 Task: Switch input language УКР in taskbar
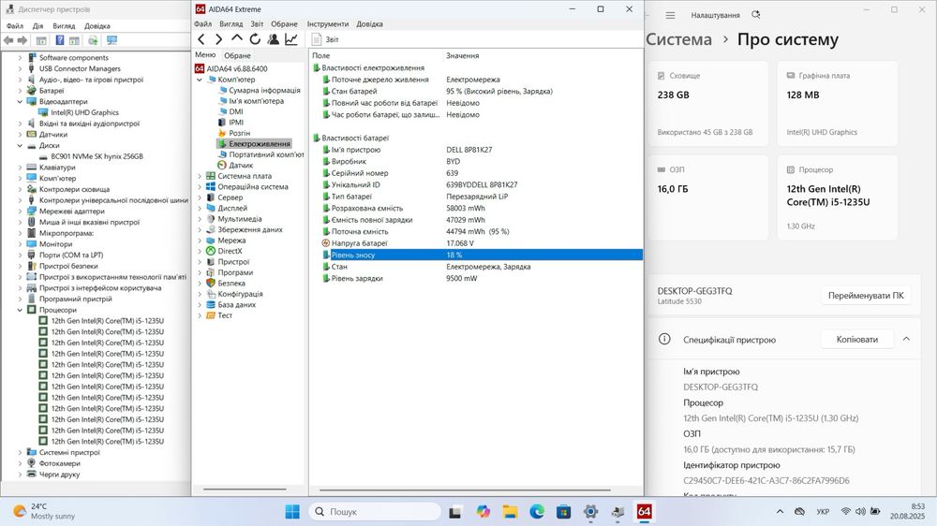823,512
